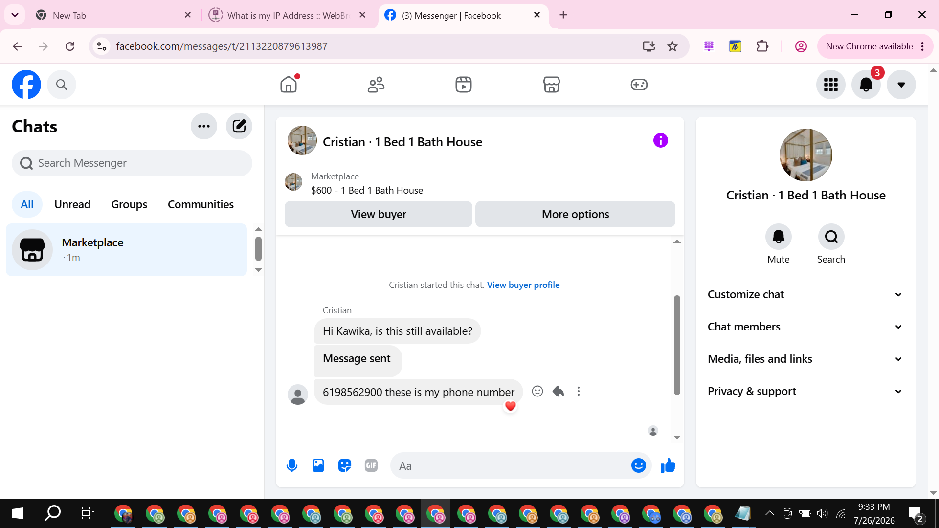Open Windows Task View

[88, 513]
